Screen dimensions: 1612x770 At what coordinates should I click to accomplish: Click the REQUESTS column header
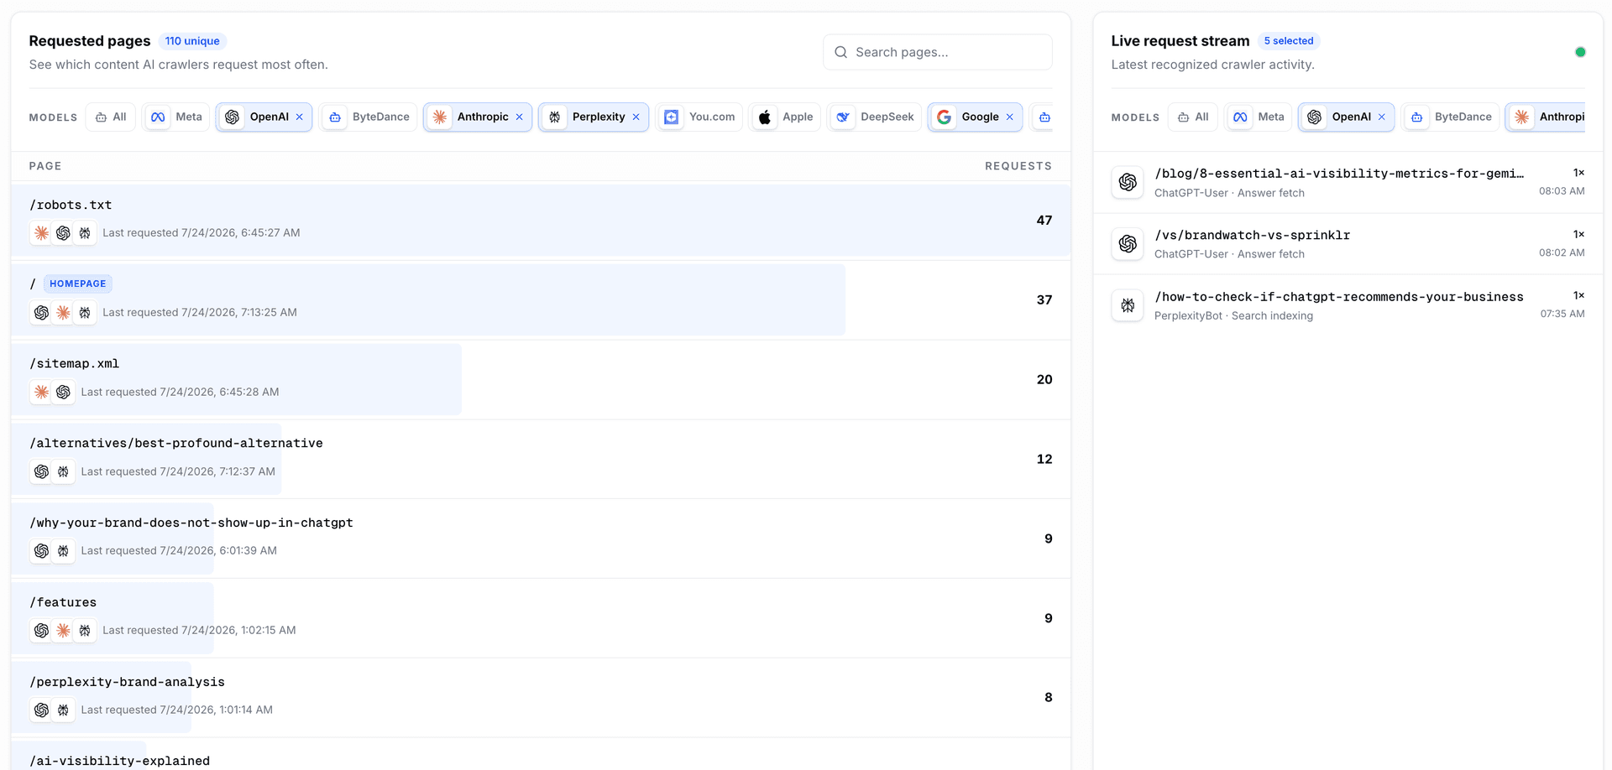click(1018, 166)
